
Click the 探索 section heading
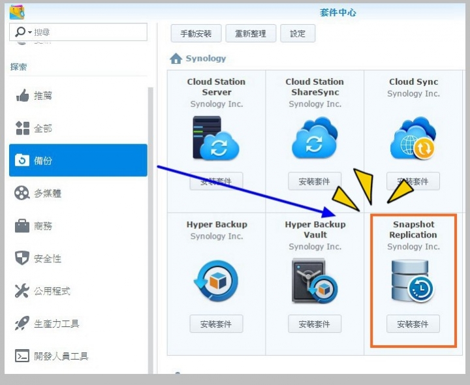click(x=18, y=67)
